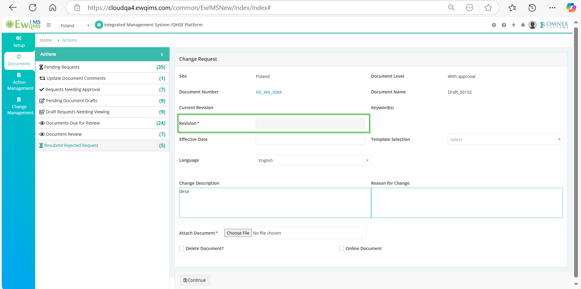Click the page vertical scrollbar
Screen dimensions: 581x289
point(576,152)
